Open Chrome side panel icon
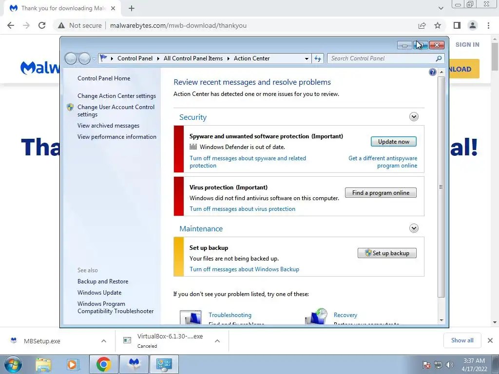 click(457, 25)
